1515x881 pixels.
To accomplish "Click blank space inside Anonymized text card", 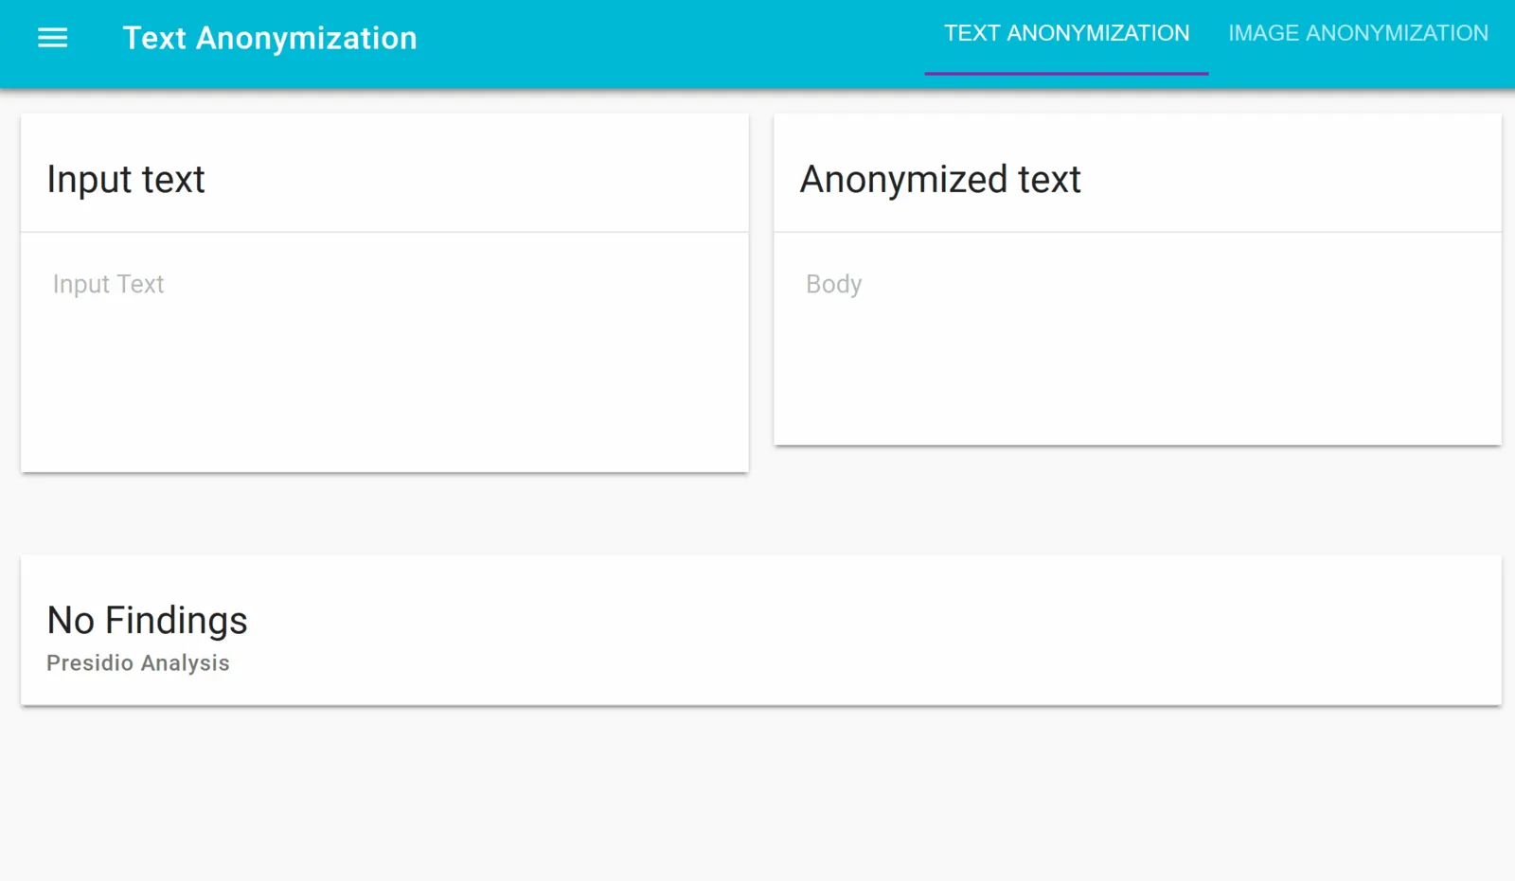I will 1137,379.
